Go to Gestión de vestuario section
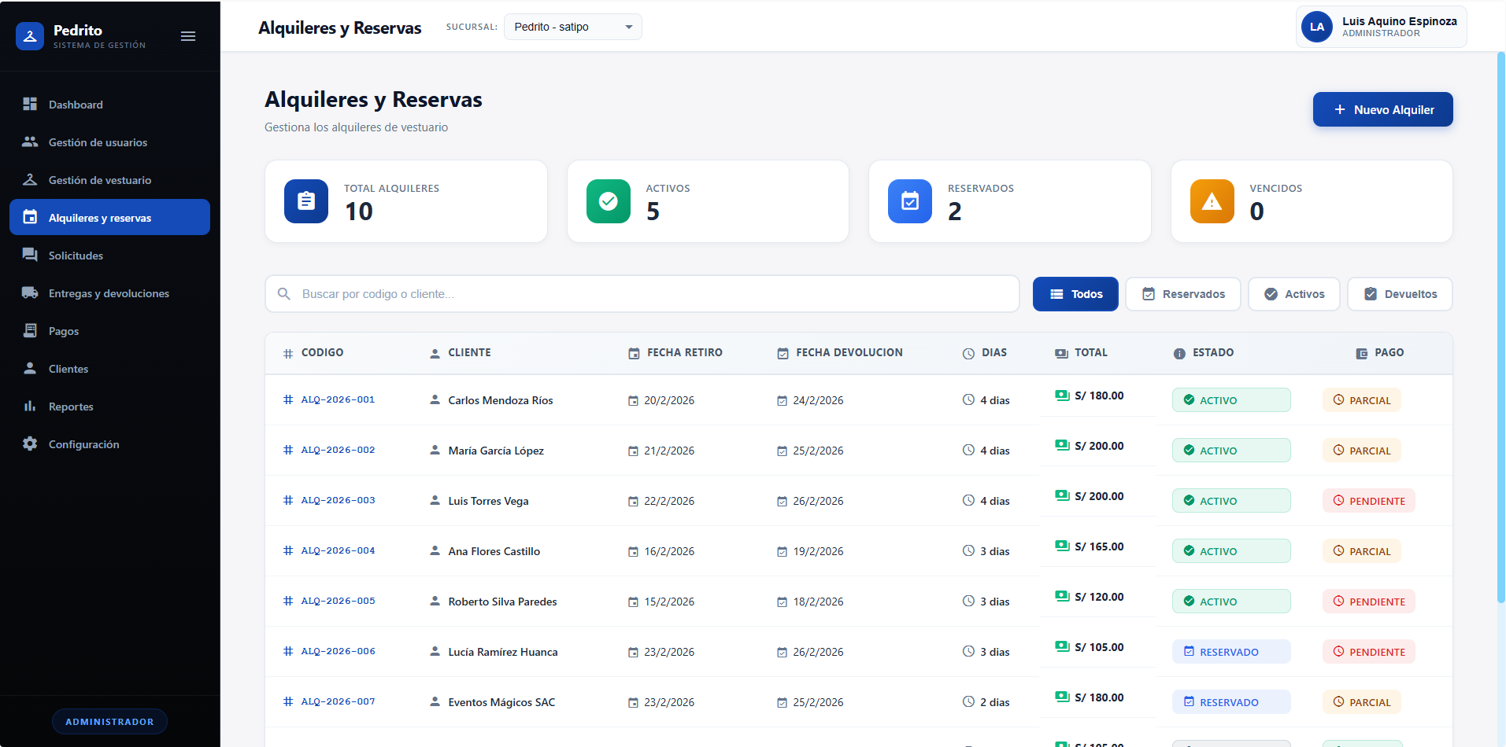The height and width of the screenshot is (747, 1506). 100,180
